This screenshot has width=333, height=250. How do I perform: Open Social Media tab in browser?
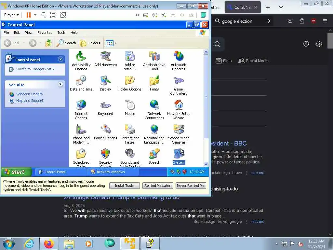(x=253, y=61)
